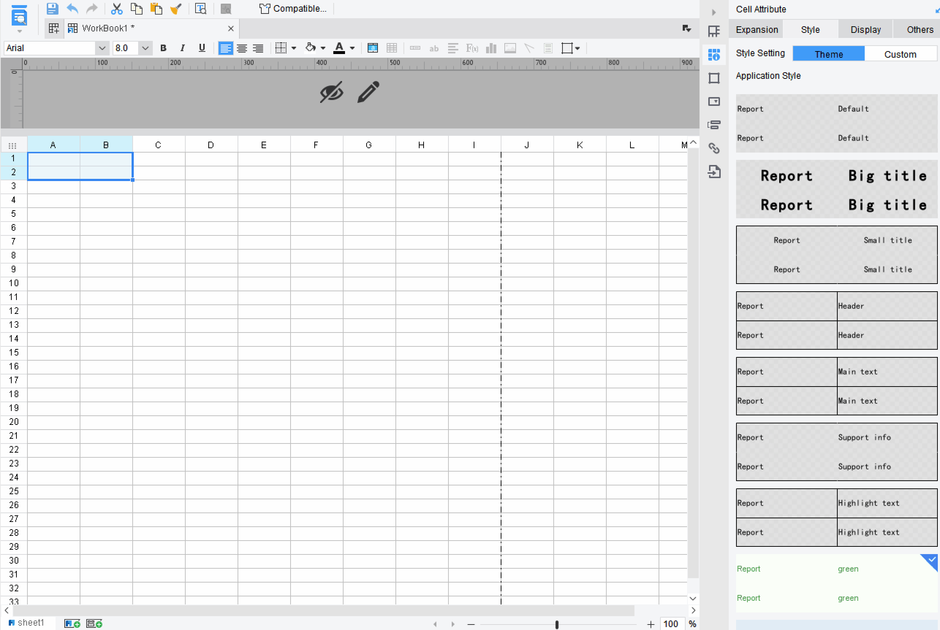Apply the Big title style thumbnail
940x630 pixels.
tap(837, 189)
